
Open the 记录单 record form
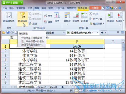84,17
